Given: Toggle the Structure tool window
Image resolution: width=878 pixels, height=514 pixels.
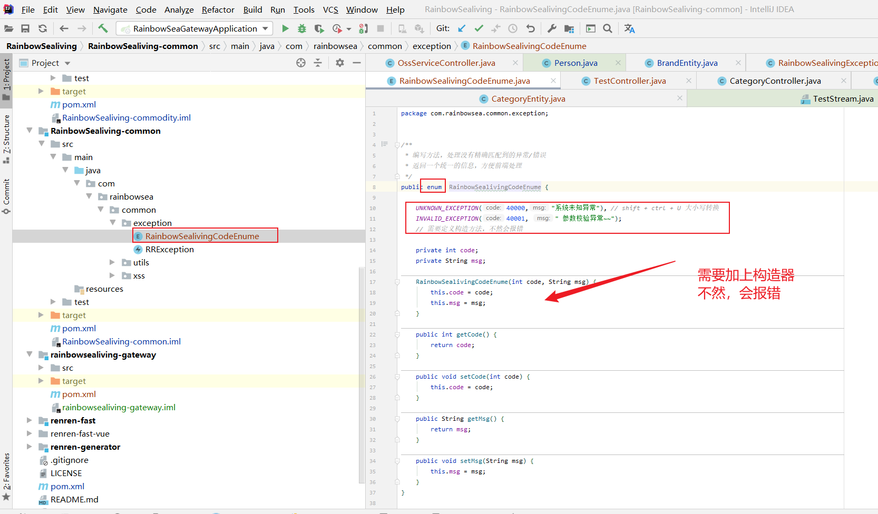Looking at the screenshot, I should 6,139.
